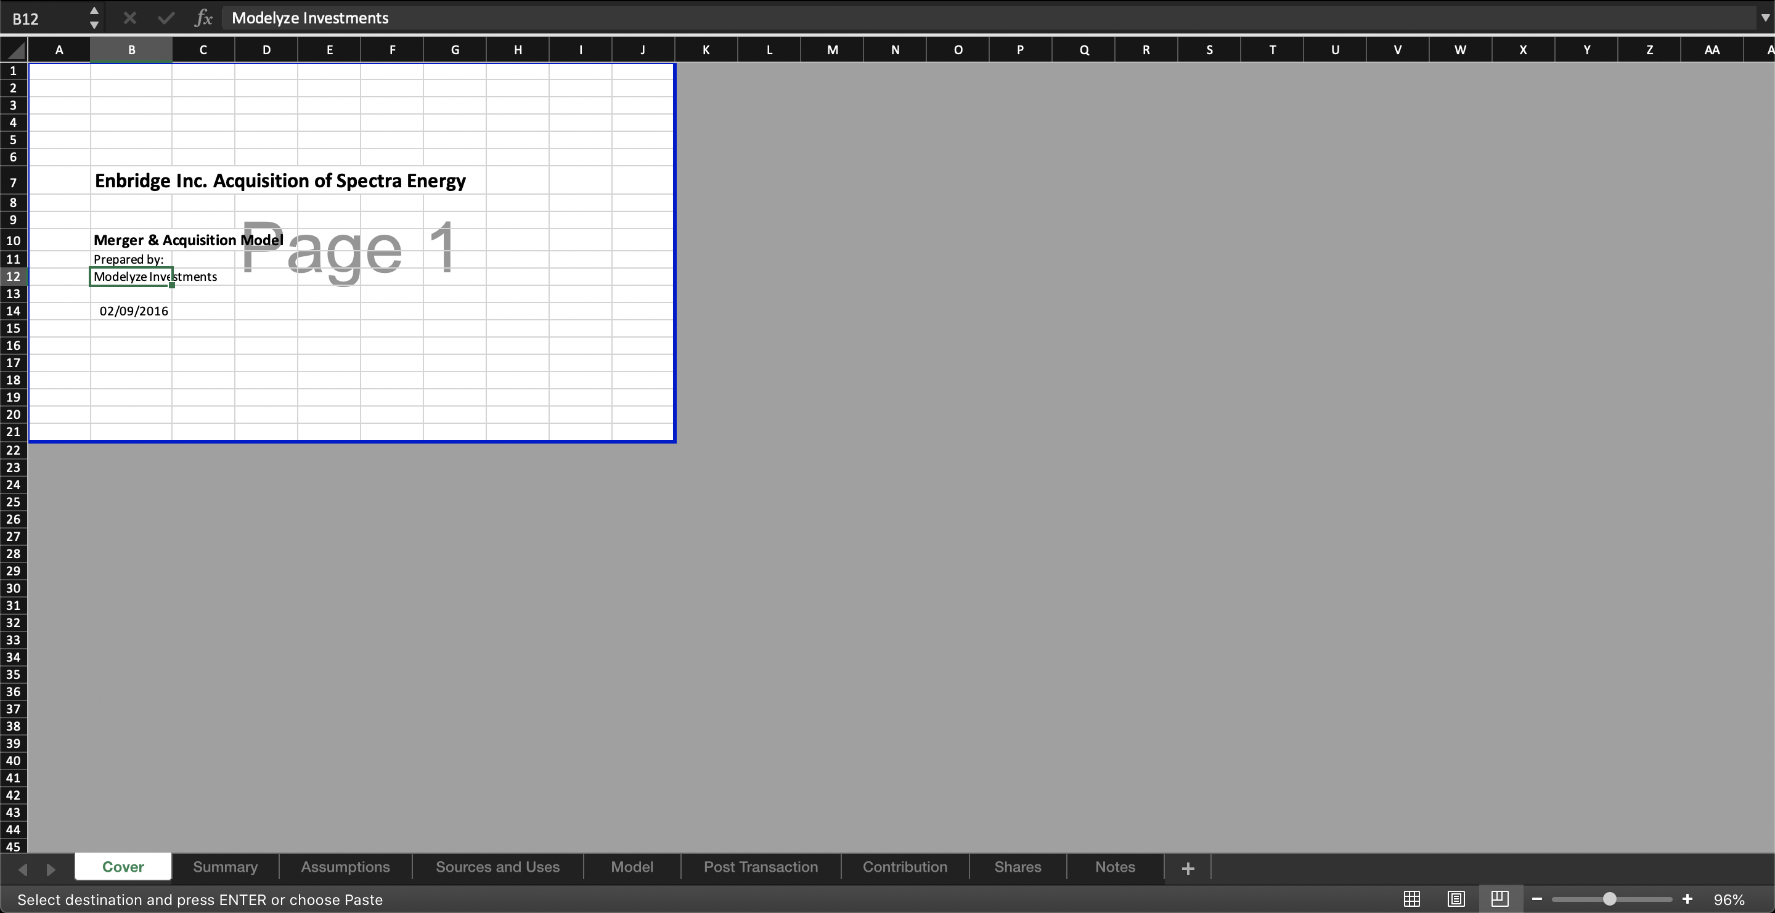Expand the formula bar with arrow
Screen dimensions: 1775x913
(x=1765, y=18)
